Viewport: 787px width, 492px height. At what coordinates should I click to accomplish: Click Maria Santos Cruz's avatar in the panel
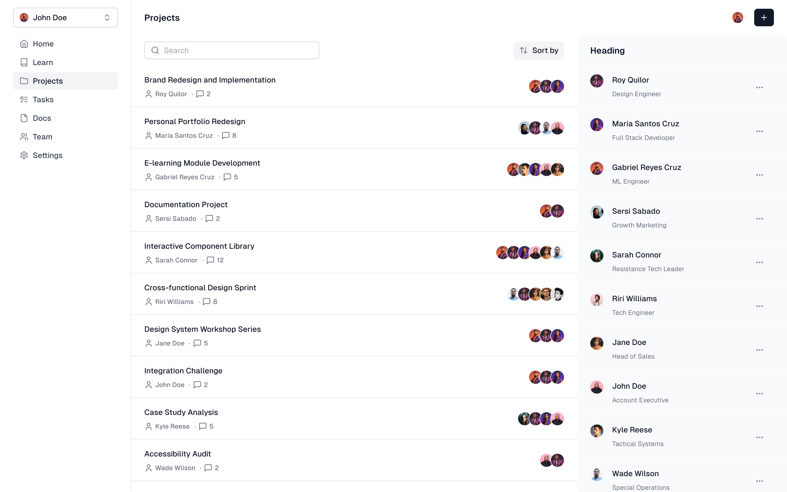(597, 125)
